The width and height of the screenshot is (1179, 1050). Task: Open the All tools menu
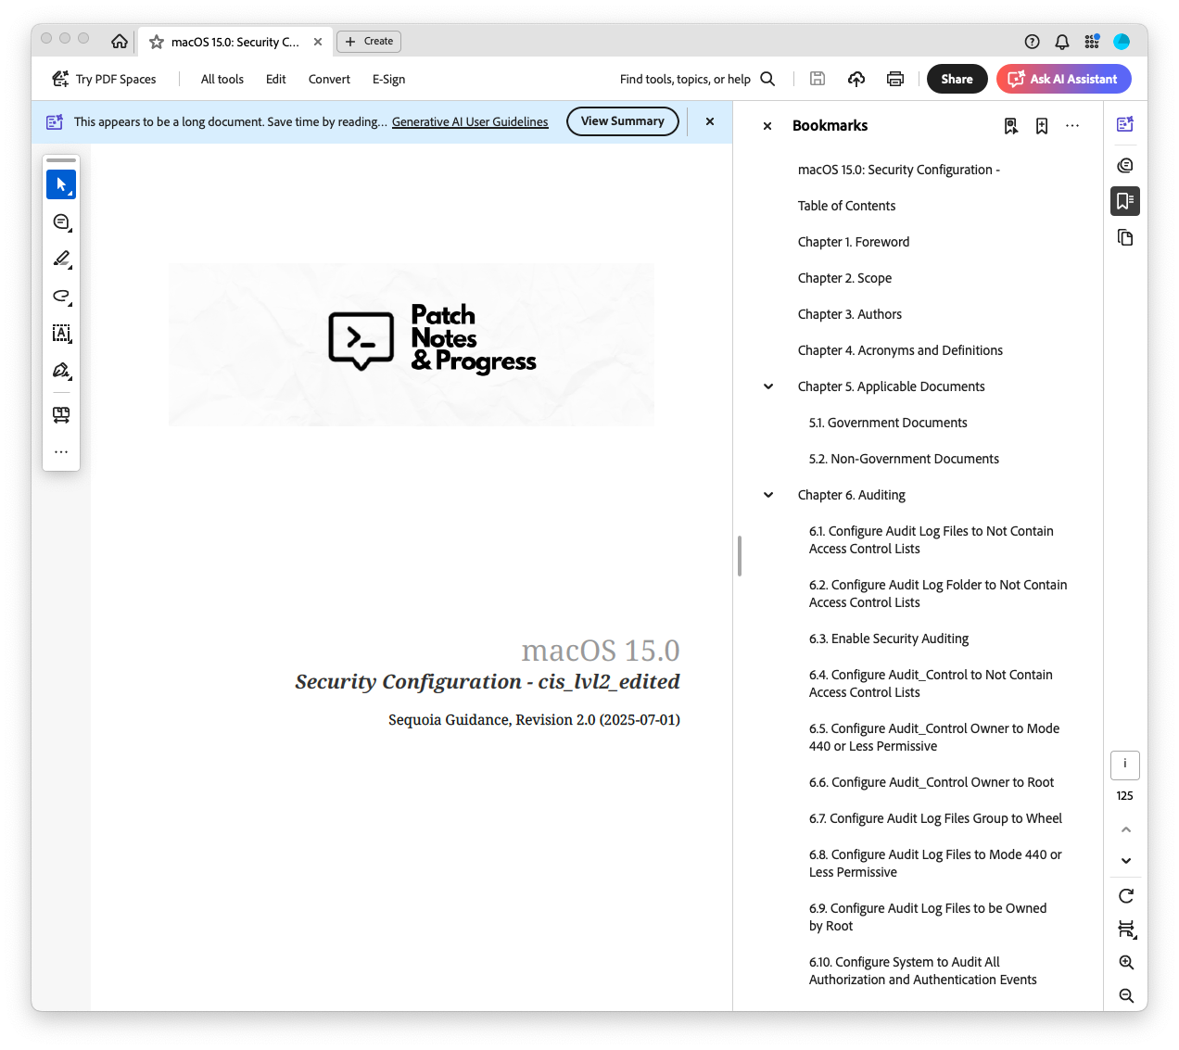click(x=222, y=79)
